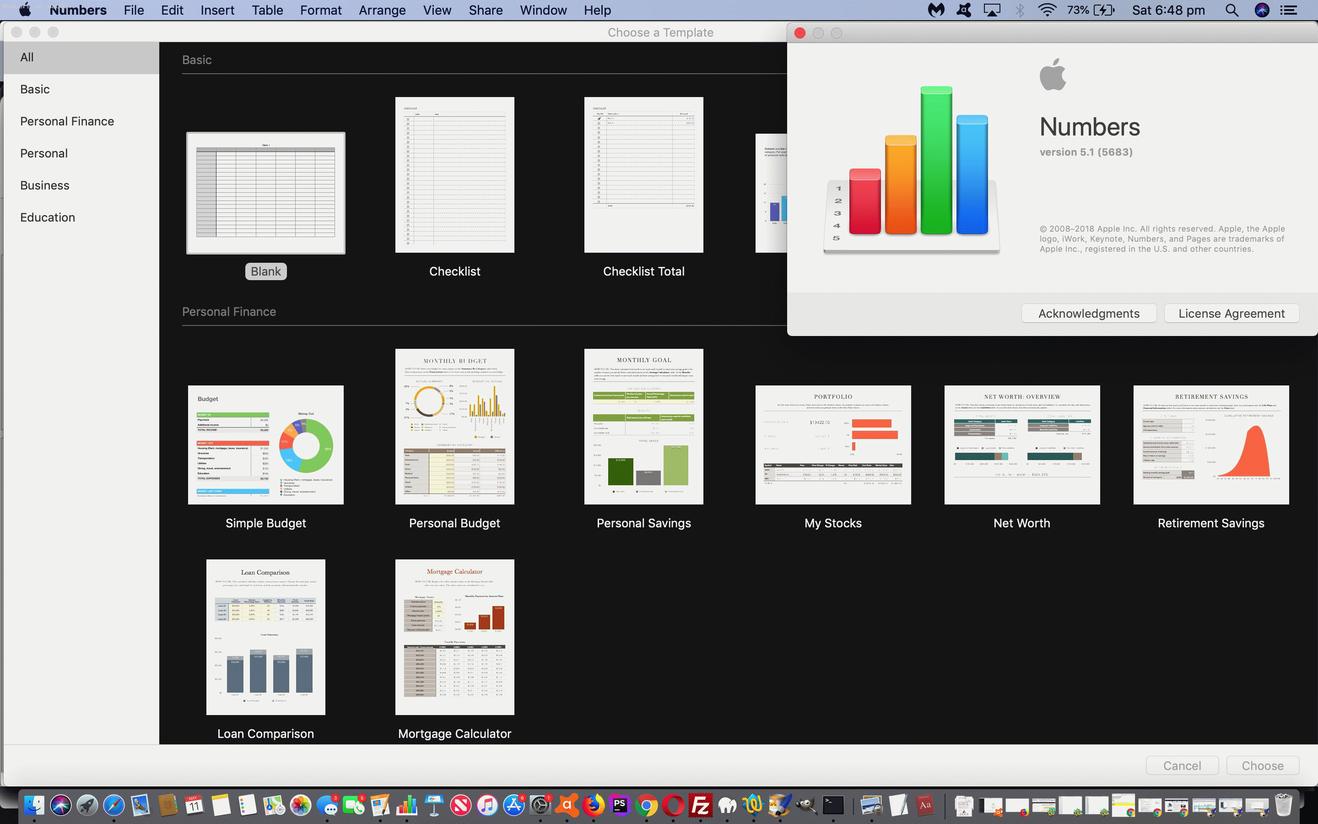The height and width of the screenshot is (824, 1318).
Task: Click the version 5.1 (5683) text
Action: [x=1086, y=152]
